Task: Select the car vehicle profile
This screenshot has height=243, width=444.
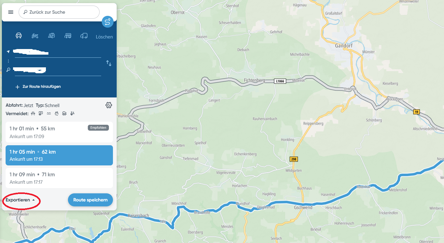Action: 19,36
